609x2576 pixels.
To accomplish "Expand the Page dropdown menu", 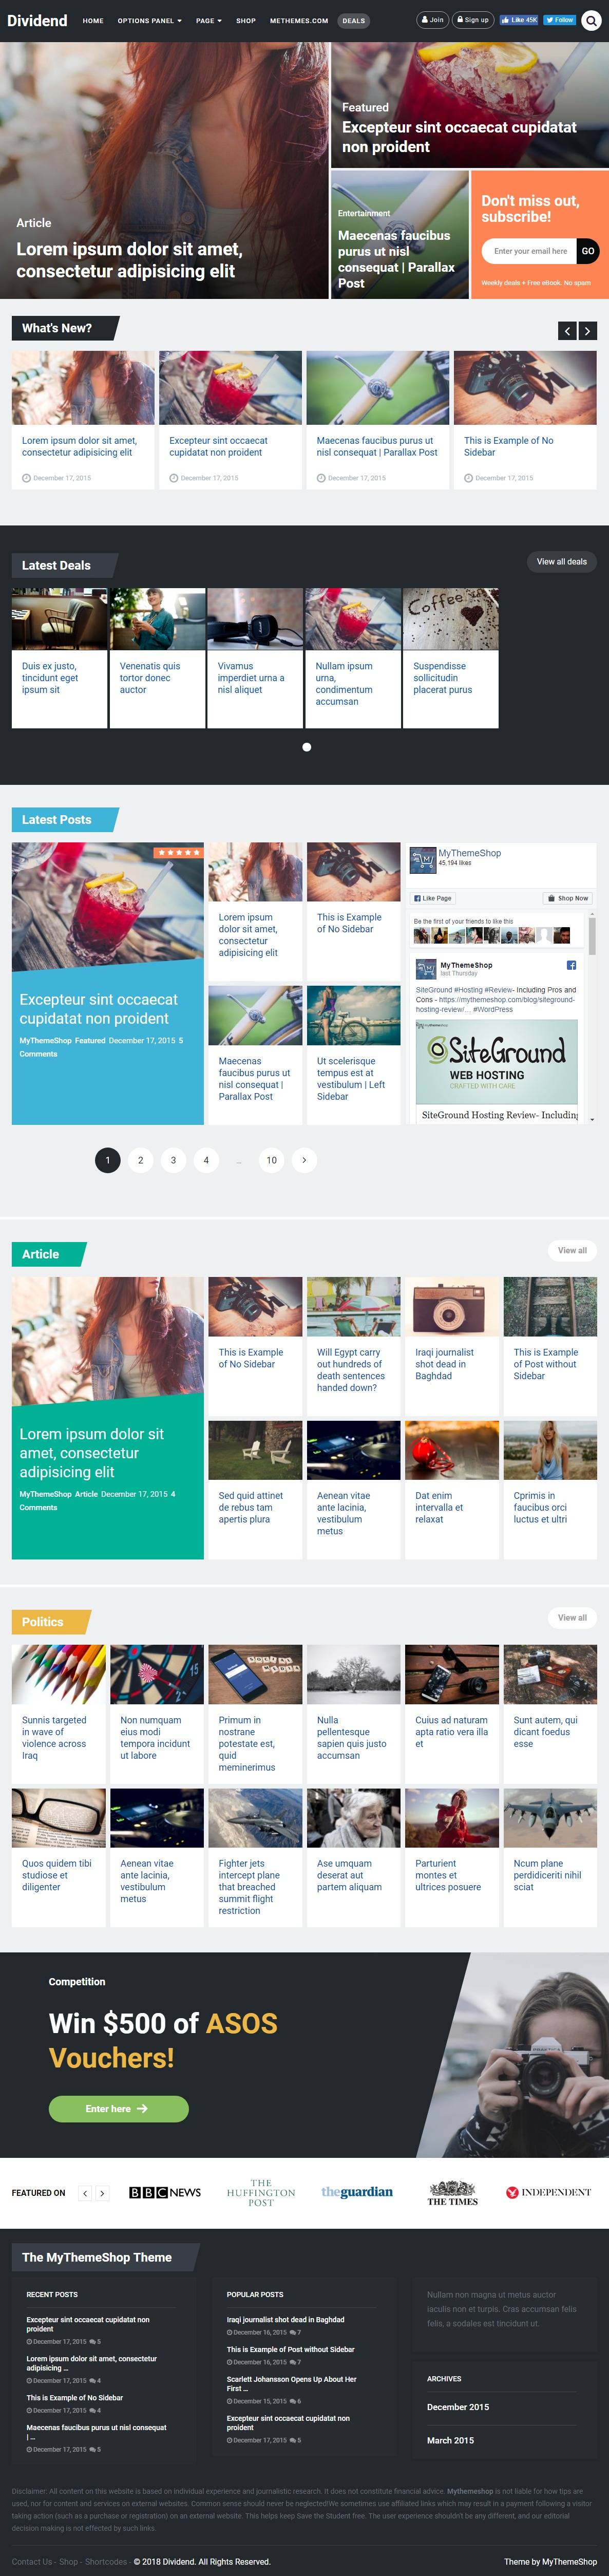I will coord(209,20).
